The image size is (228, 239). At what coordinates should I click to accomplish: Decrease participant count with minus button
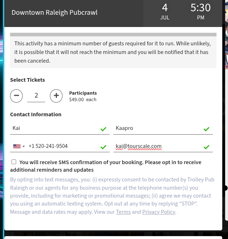16,96
